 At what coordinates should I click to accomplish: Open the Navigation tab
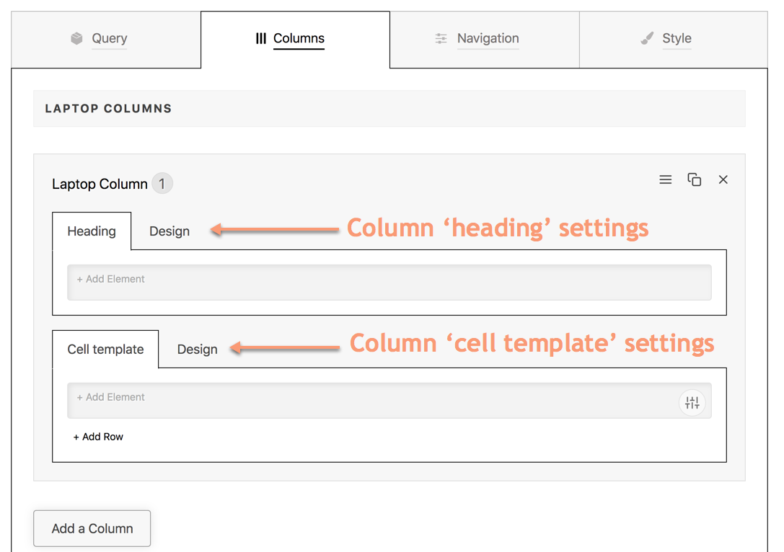tap(488, 39)
